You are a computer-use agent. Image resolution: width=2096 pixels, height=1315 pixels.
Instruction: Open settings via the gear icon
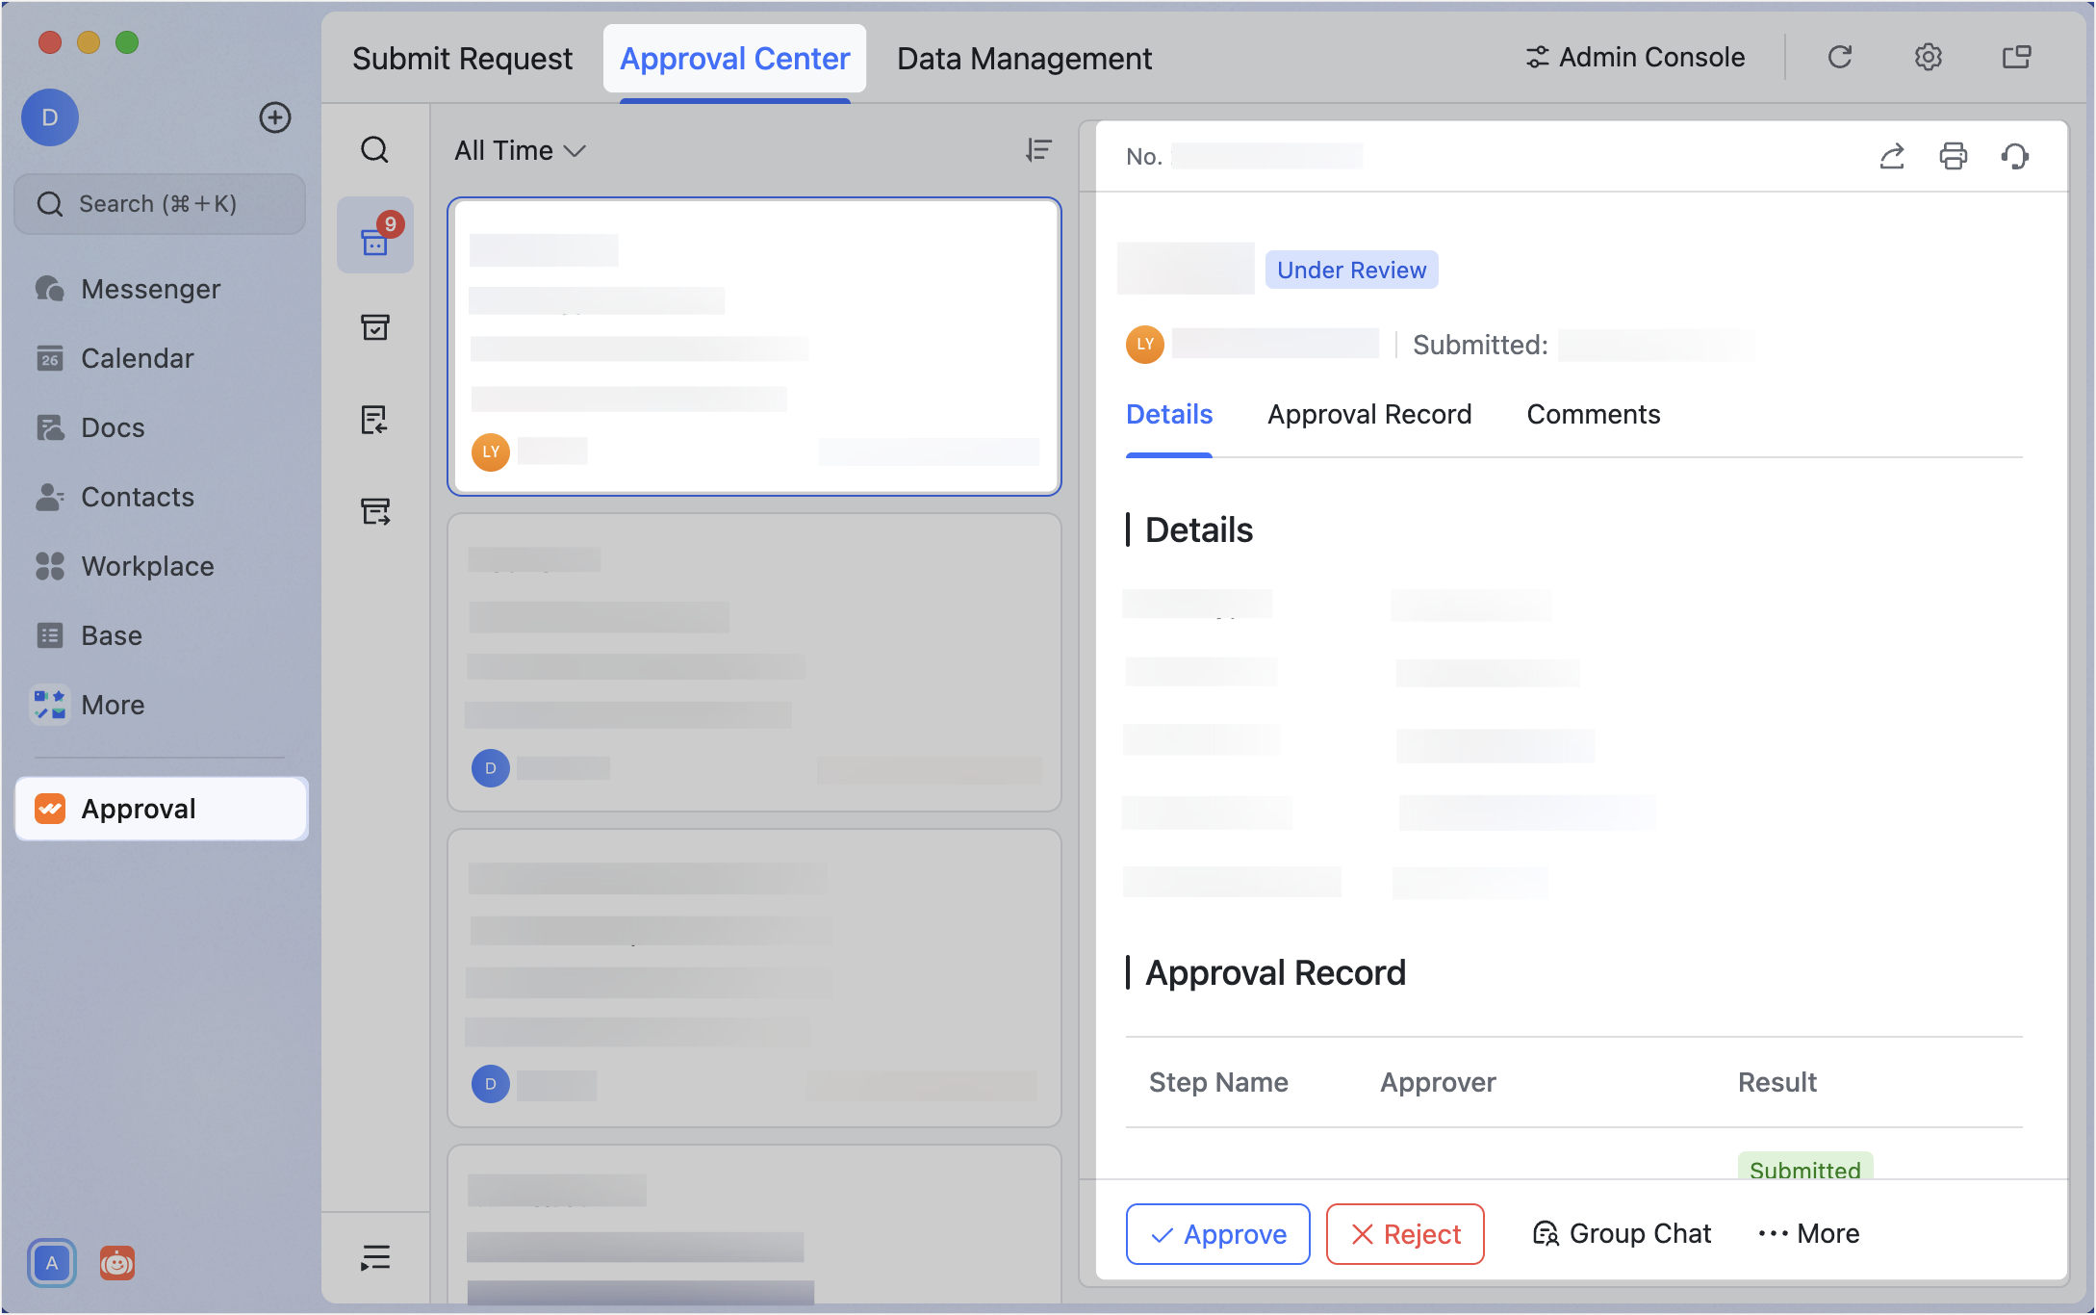point(1929,57)
